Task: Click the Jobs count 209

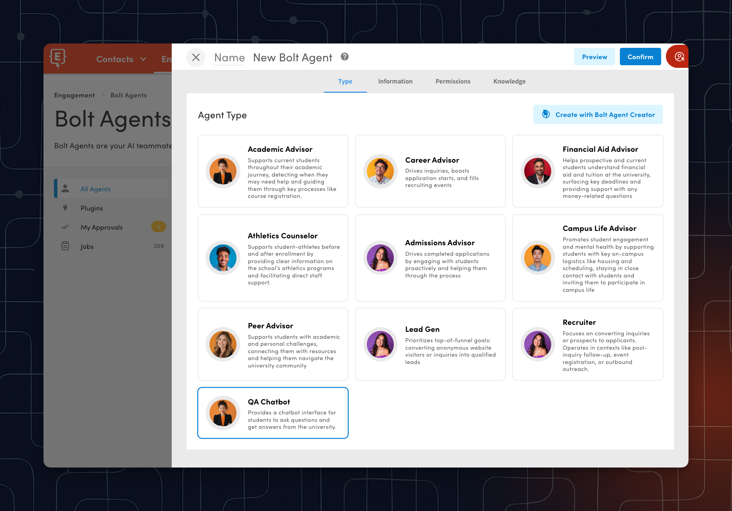Action: 159,246
